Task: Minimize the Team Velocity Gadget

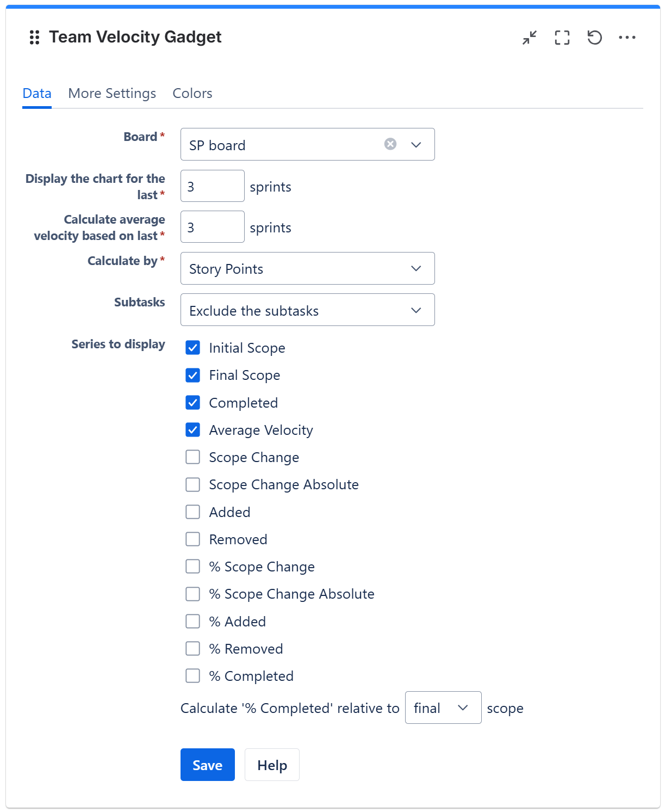Action: 530,38
